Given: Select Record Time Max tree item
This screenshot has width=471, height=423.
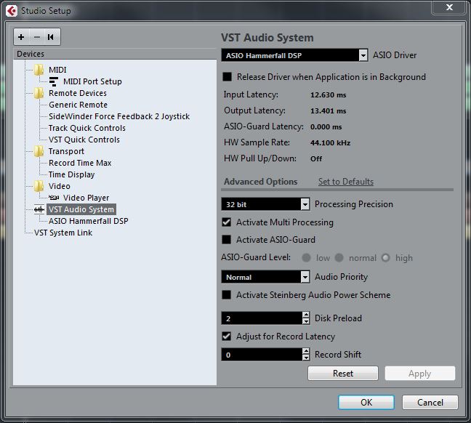Looking at the screenshot, I should pos(80,163).
